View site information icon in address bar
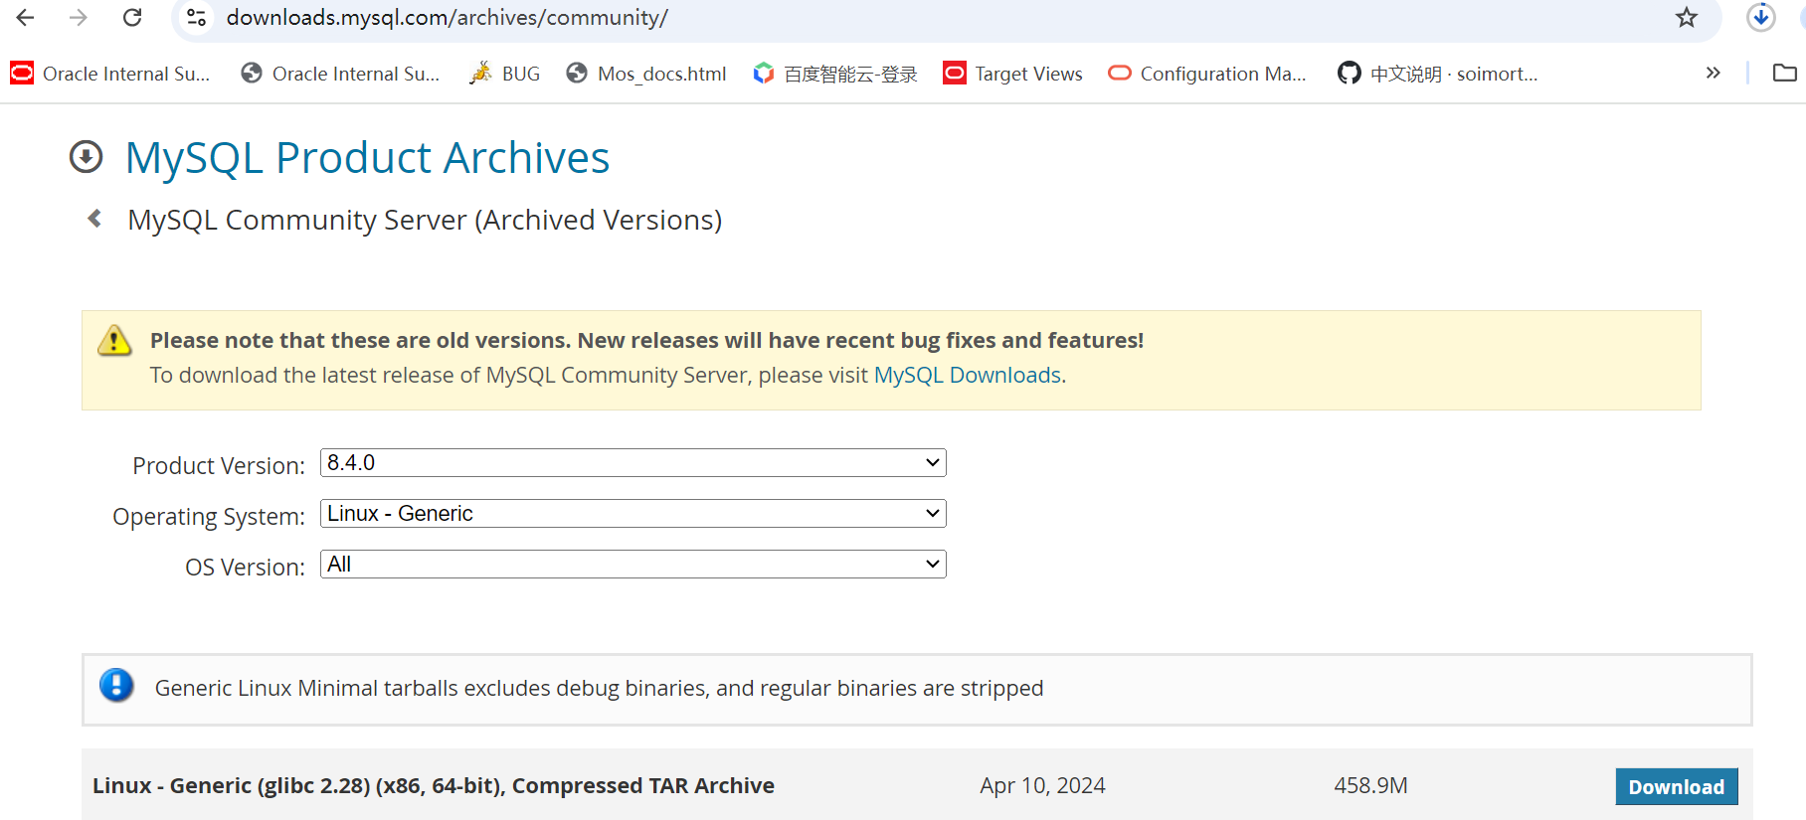Image resolution: width=1806 pixels, height=820 pixels. pos(197,18)
